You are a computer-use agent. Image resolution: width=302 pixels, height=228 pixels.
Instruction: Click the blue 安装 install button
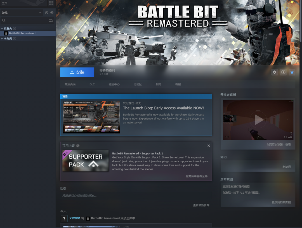tap(77, 72)
